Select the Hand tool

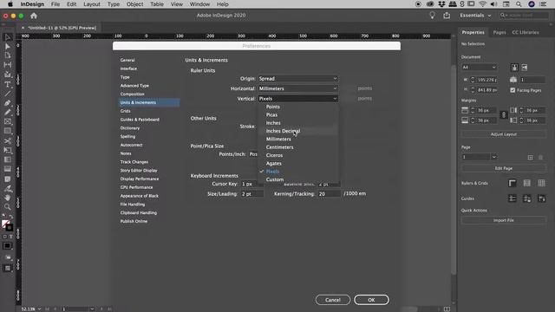pyautogui.click(x=8, y=198)
